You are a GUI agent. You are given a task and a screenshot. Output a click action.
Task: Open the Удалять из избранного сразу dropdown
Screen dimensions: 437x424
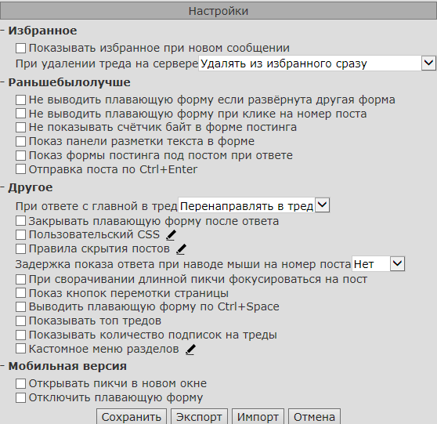(x=317, y=63)
